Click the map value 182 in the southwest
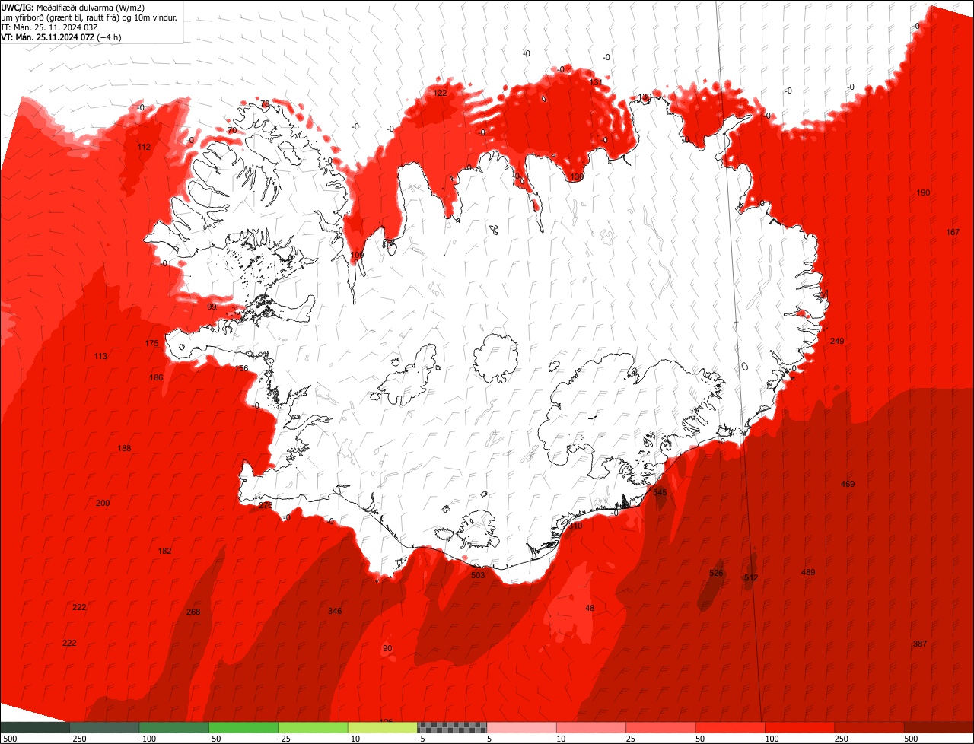Viewport: 974px width, 744px height. pos(164,551)
